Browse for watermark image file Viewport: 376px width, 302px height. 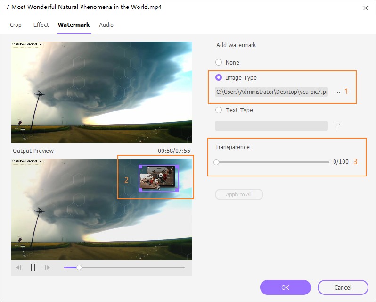point(337,92)
